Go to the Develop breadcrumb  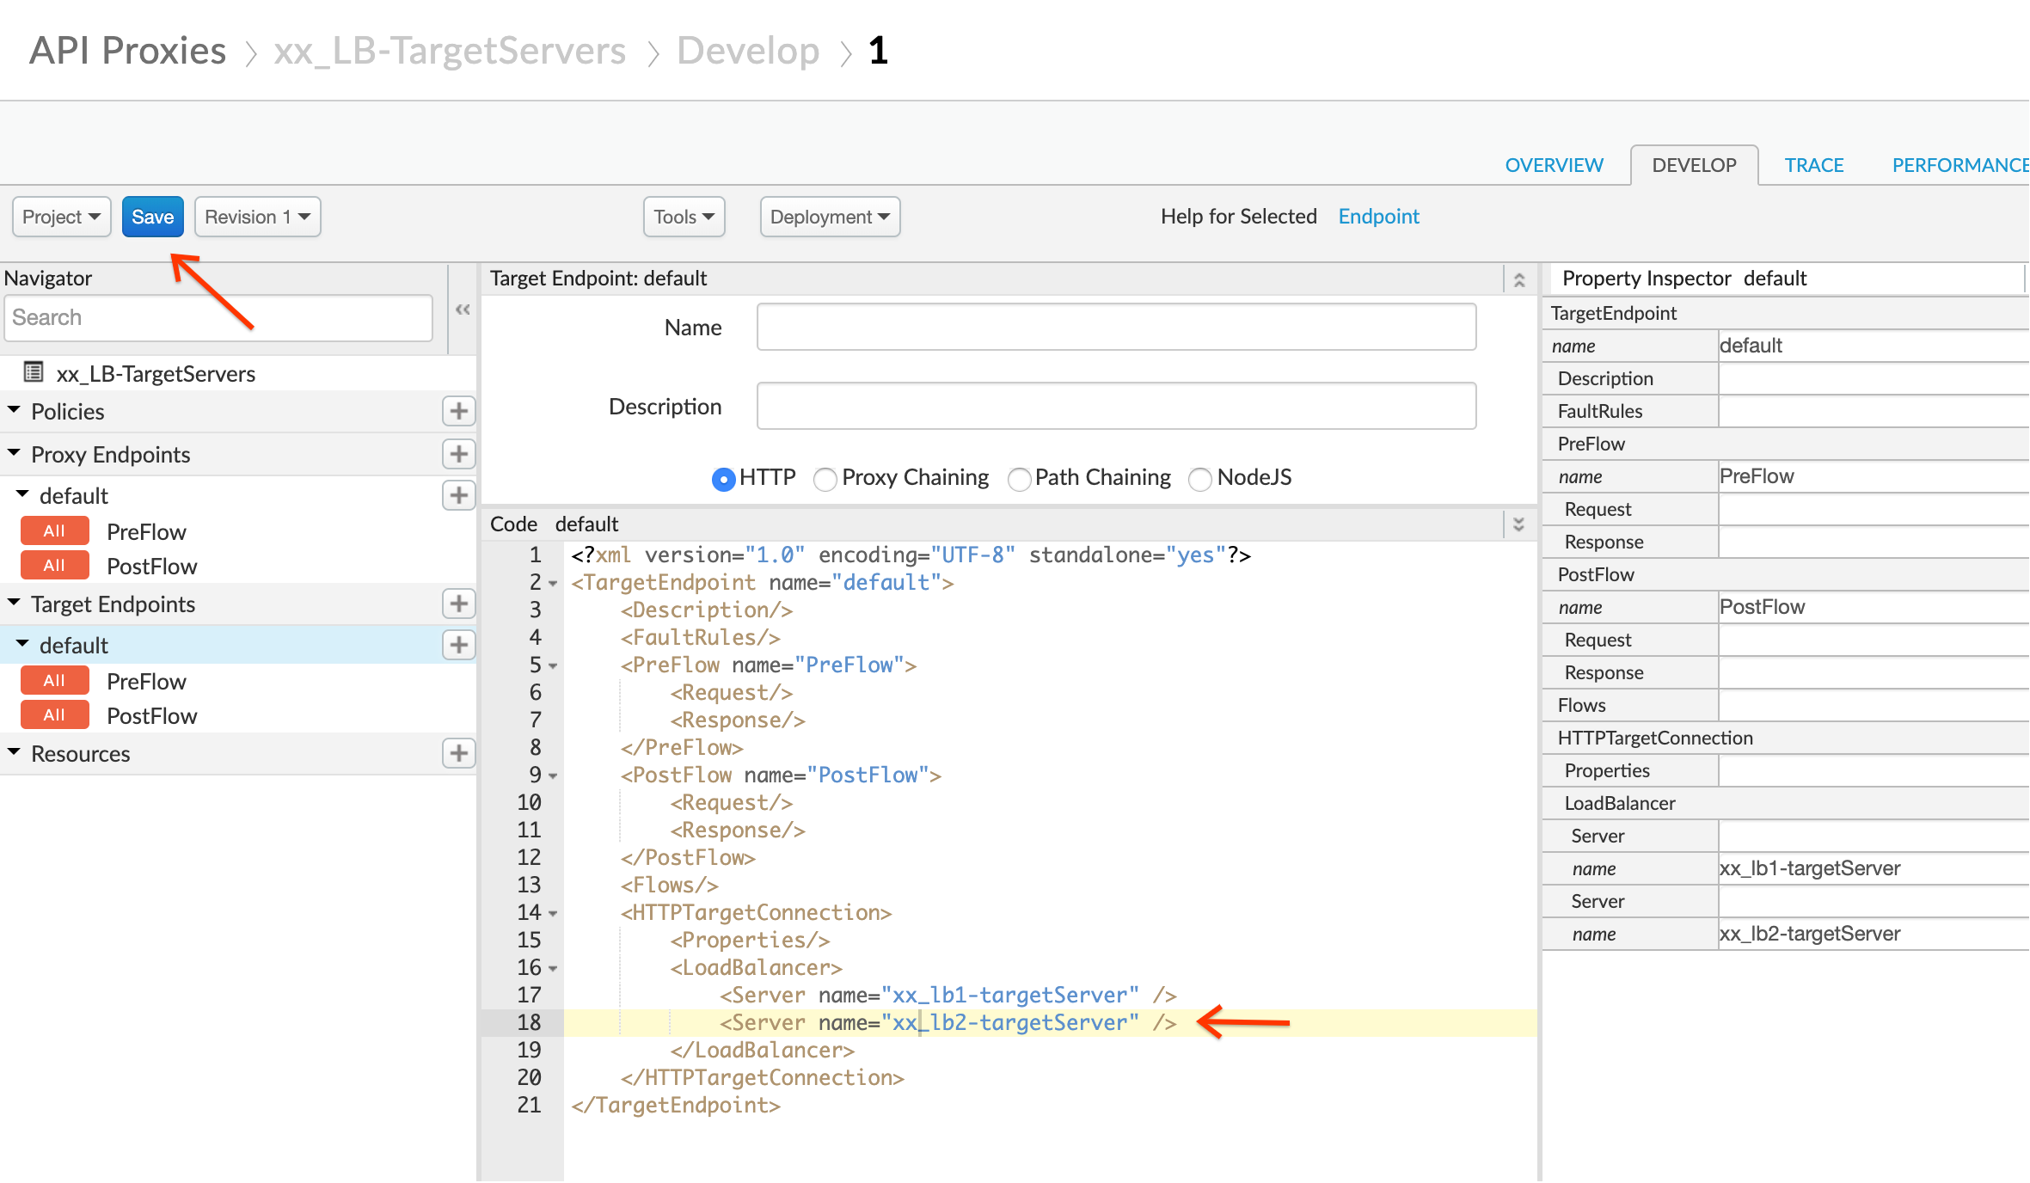[748, 51]
